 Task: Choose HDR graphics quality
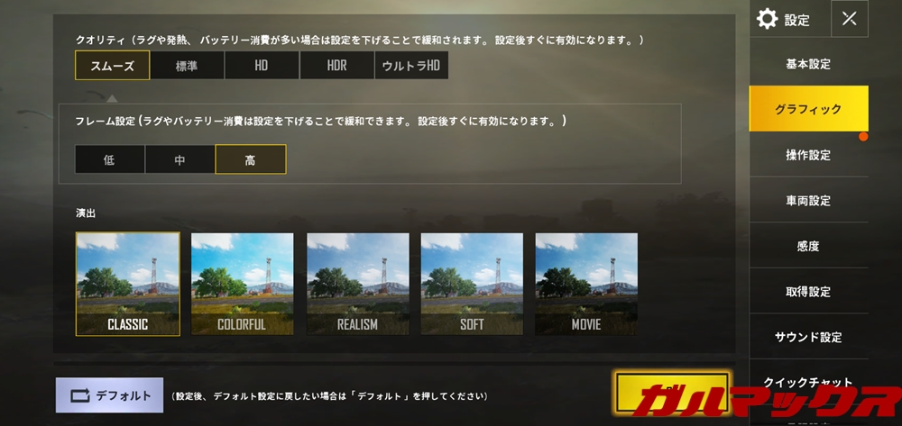point(336,66)
